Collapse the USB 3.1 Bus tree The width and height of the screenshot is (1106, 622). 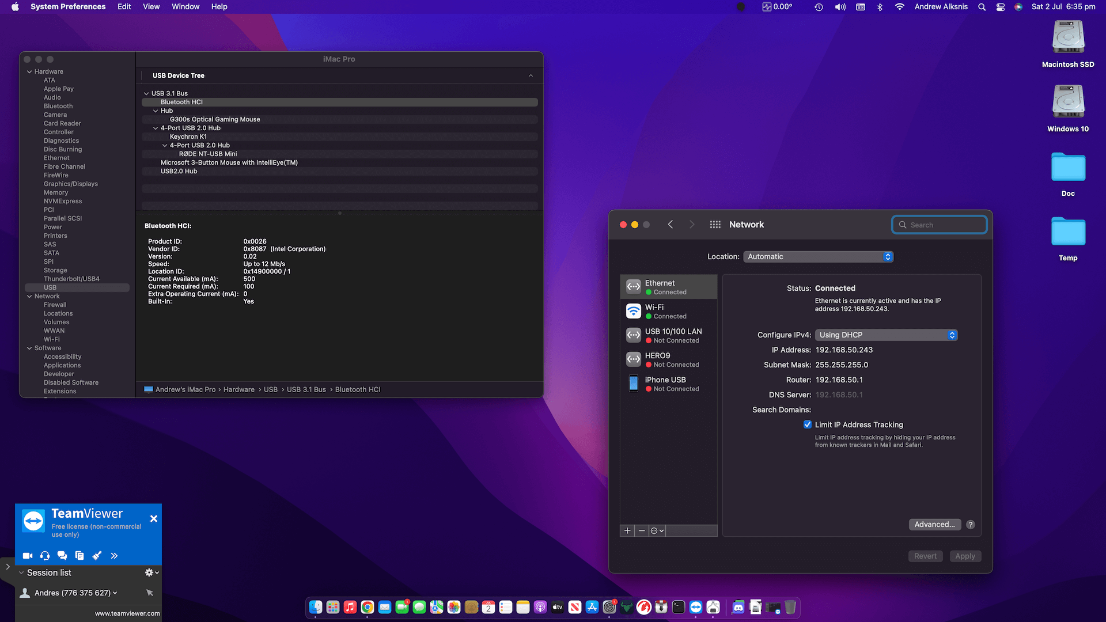(x=146, y=93)
